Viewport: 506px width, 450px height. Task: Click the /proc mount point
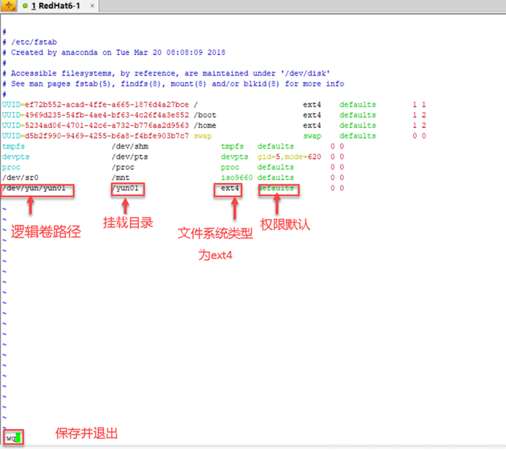tap(123, 168)
